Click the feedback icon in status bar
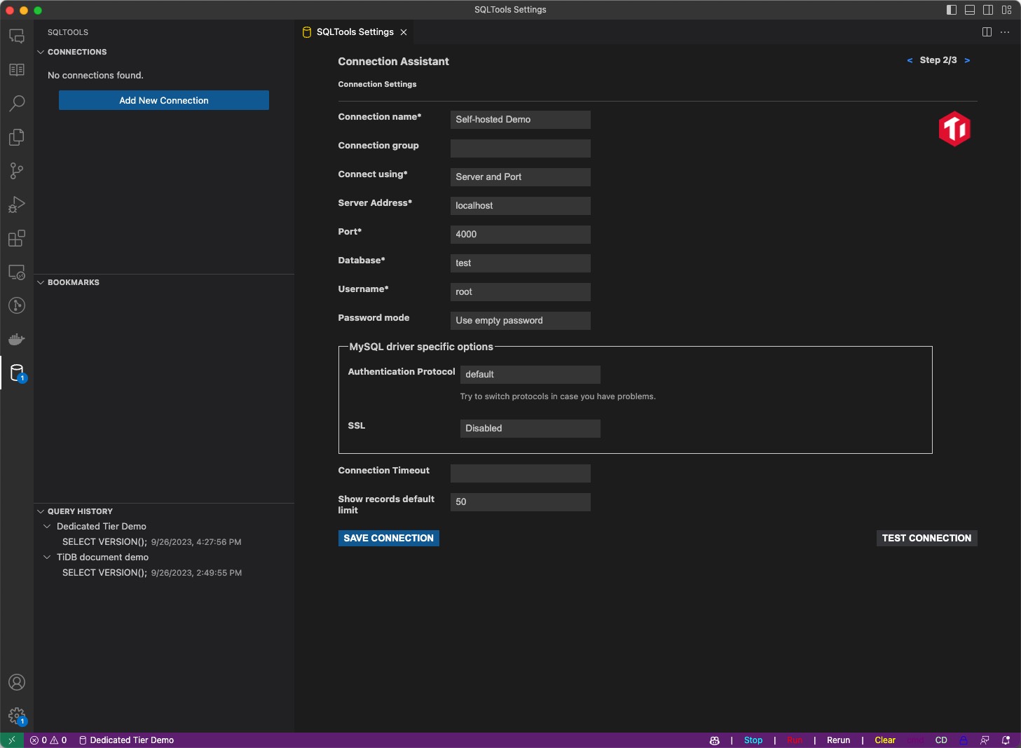This screenshot has width=1021, height=748. [x=985, y=740]
